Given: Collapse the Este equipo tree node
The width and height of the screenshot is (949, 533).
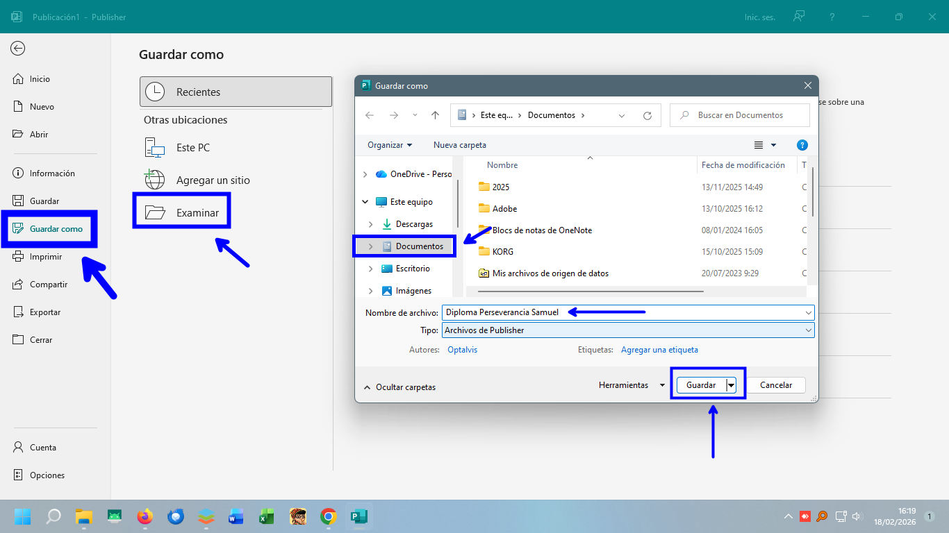Looking at the screenshot, I should tap(365, 202).
